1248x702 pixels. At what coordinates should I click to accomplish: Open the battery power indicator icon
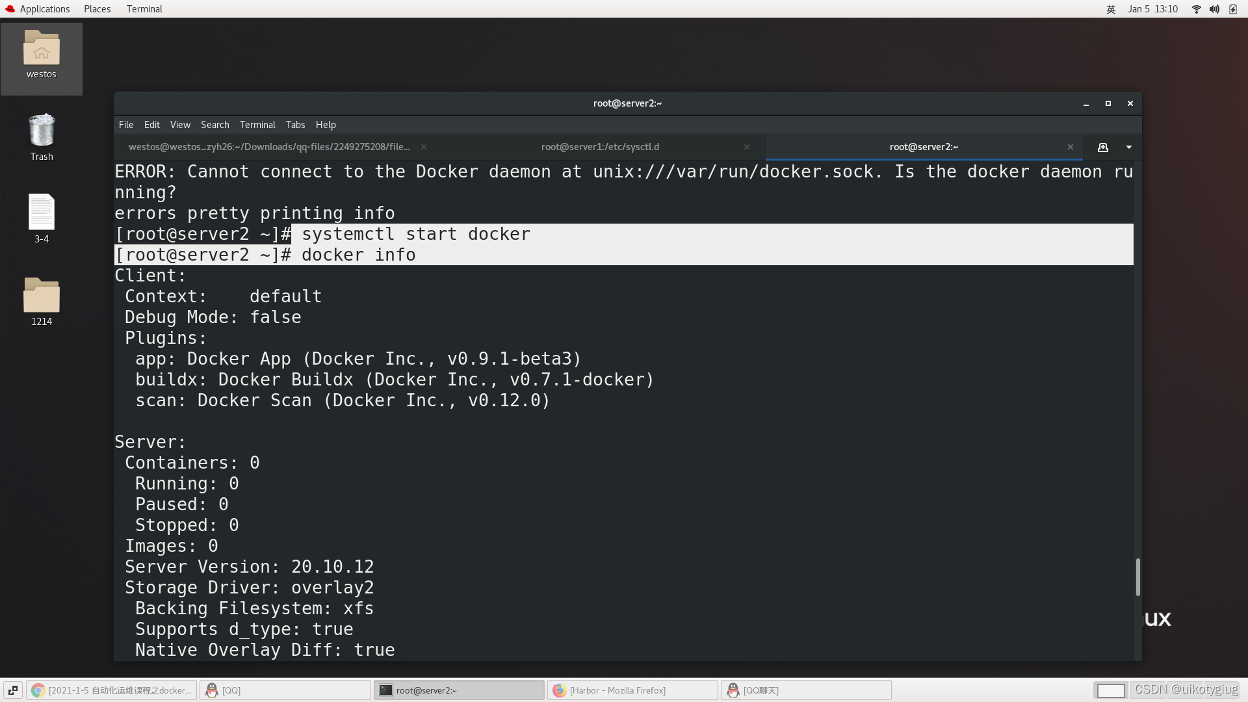click(1233, 9)
